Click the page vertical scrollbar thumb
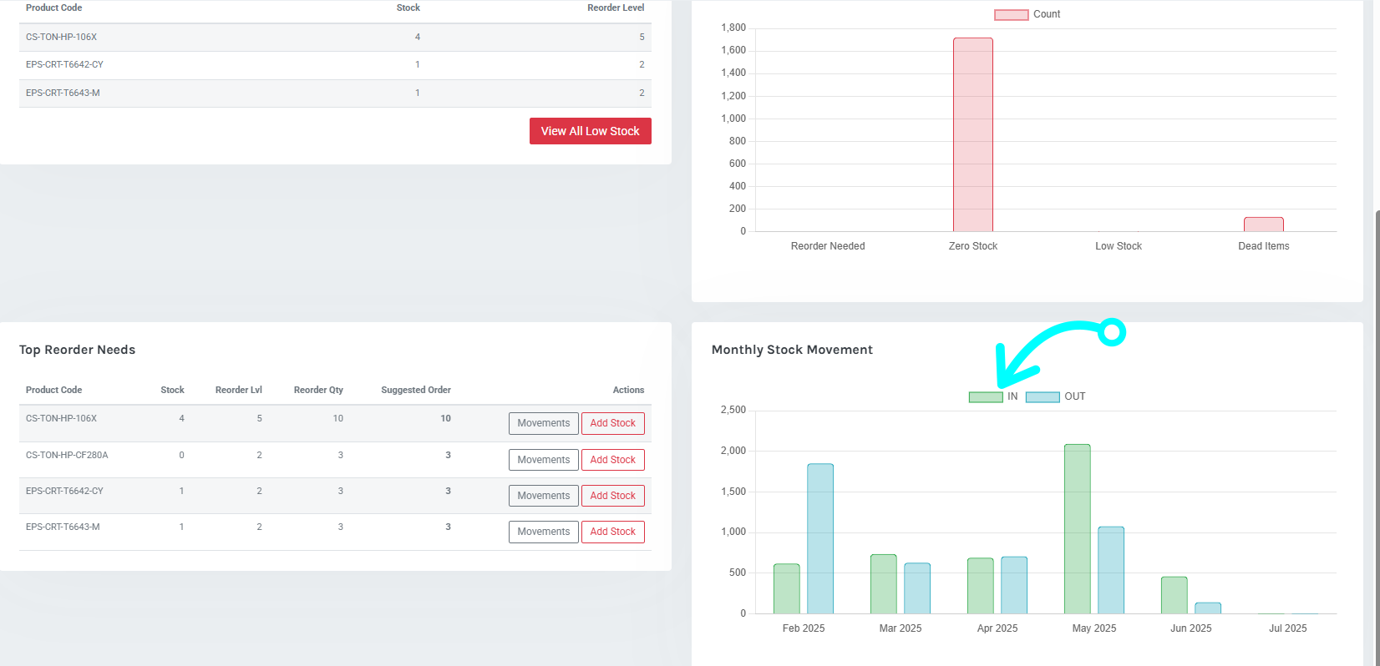 (1375, 434)
